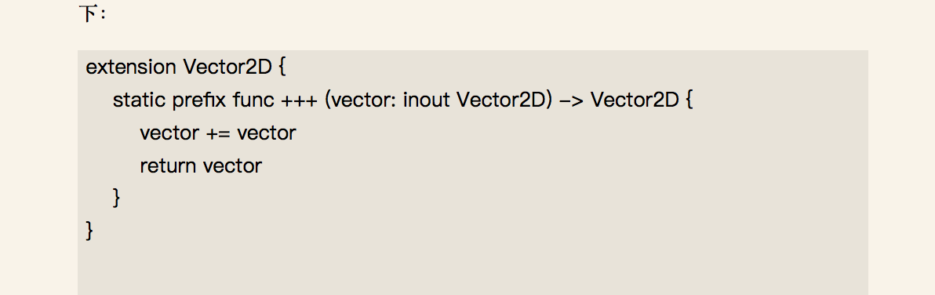
Task: Click the return type 'Vector2D'
Action: pyautogui.click(x=635, y=100)
